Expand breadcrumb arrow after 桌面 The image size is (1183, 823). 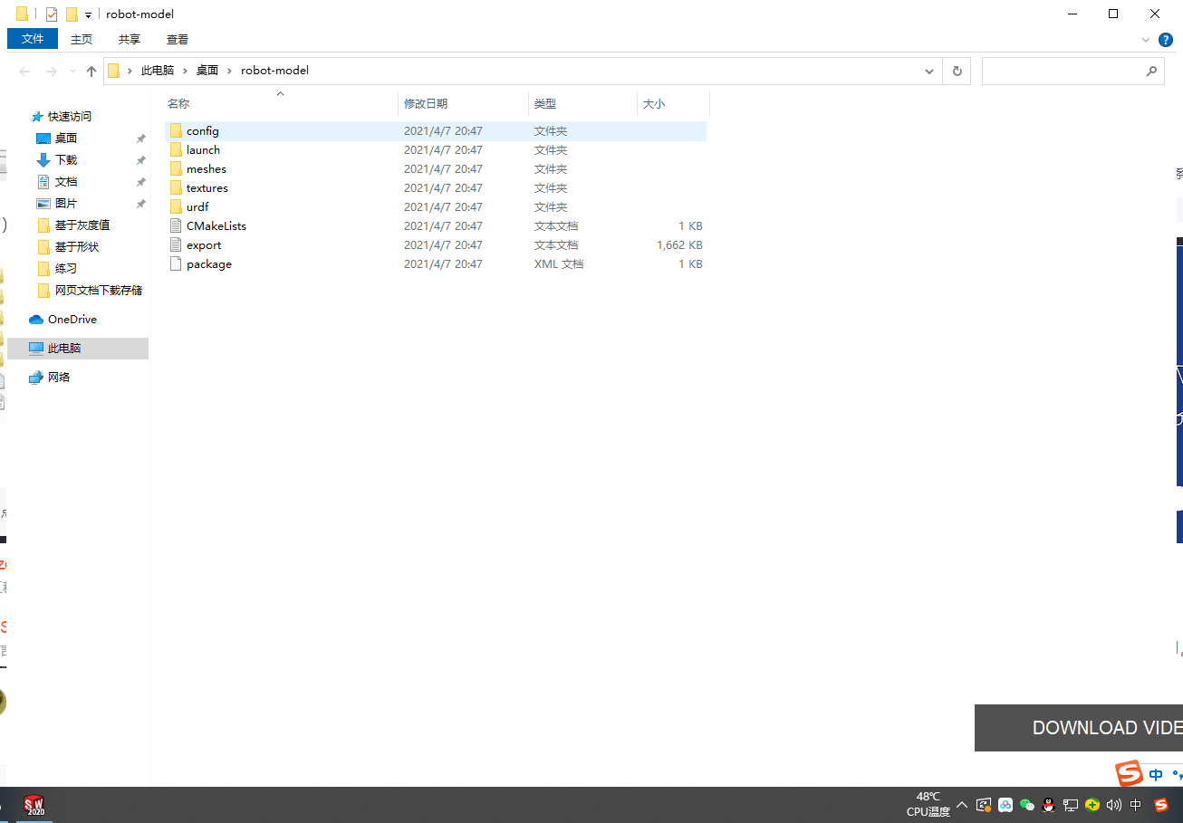(229, 71)
